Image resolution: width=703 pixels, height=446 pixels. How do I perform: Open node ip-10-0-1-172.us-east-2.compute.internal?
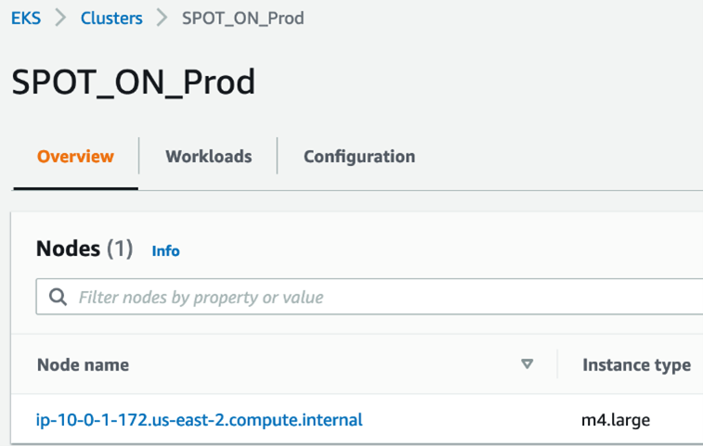199,420
